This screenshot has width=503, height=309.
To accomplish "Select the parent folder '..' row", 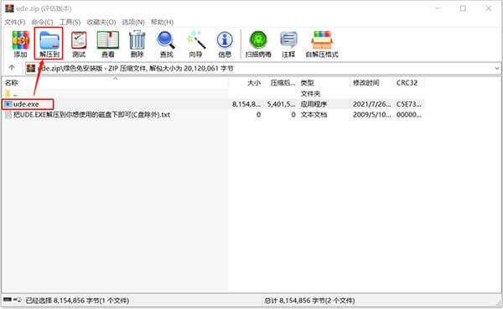I will (212, 93).
